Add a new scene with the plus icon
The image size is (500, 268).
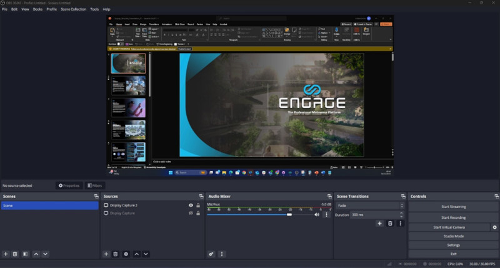click(x=6, y=254)
